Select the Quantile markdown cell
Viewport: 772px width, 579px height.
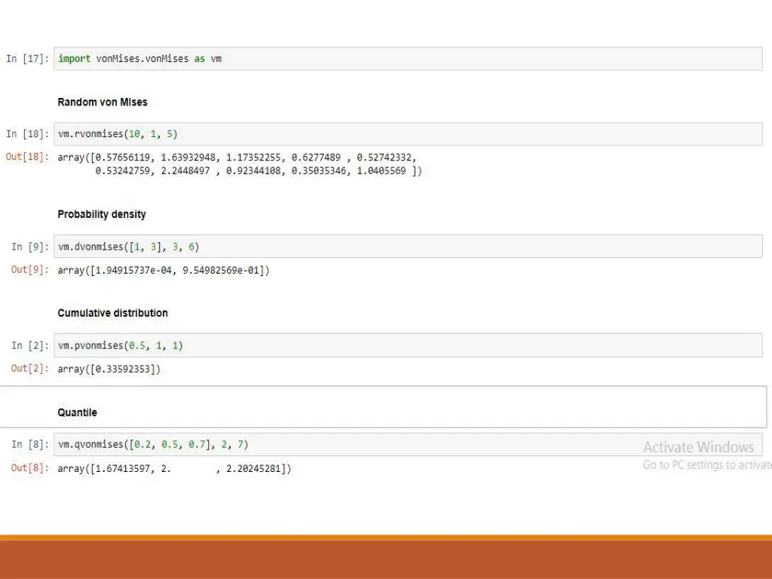(x=383, y=407)
